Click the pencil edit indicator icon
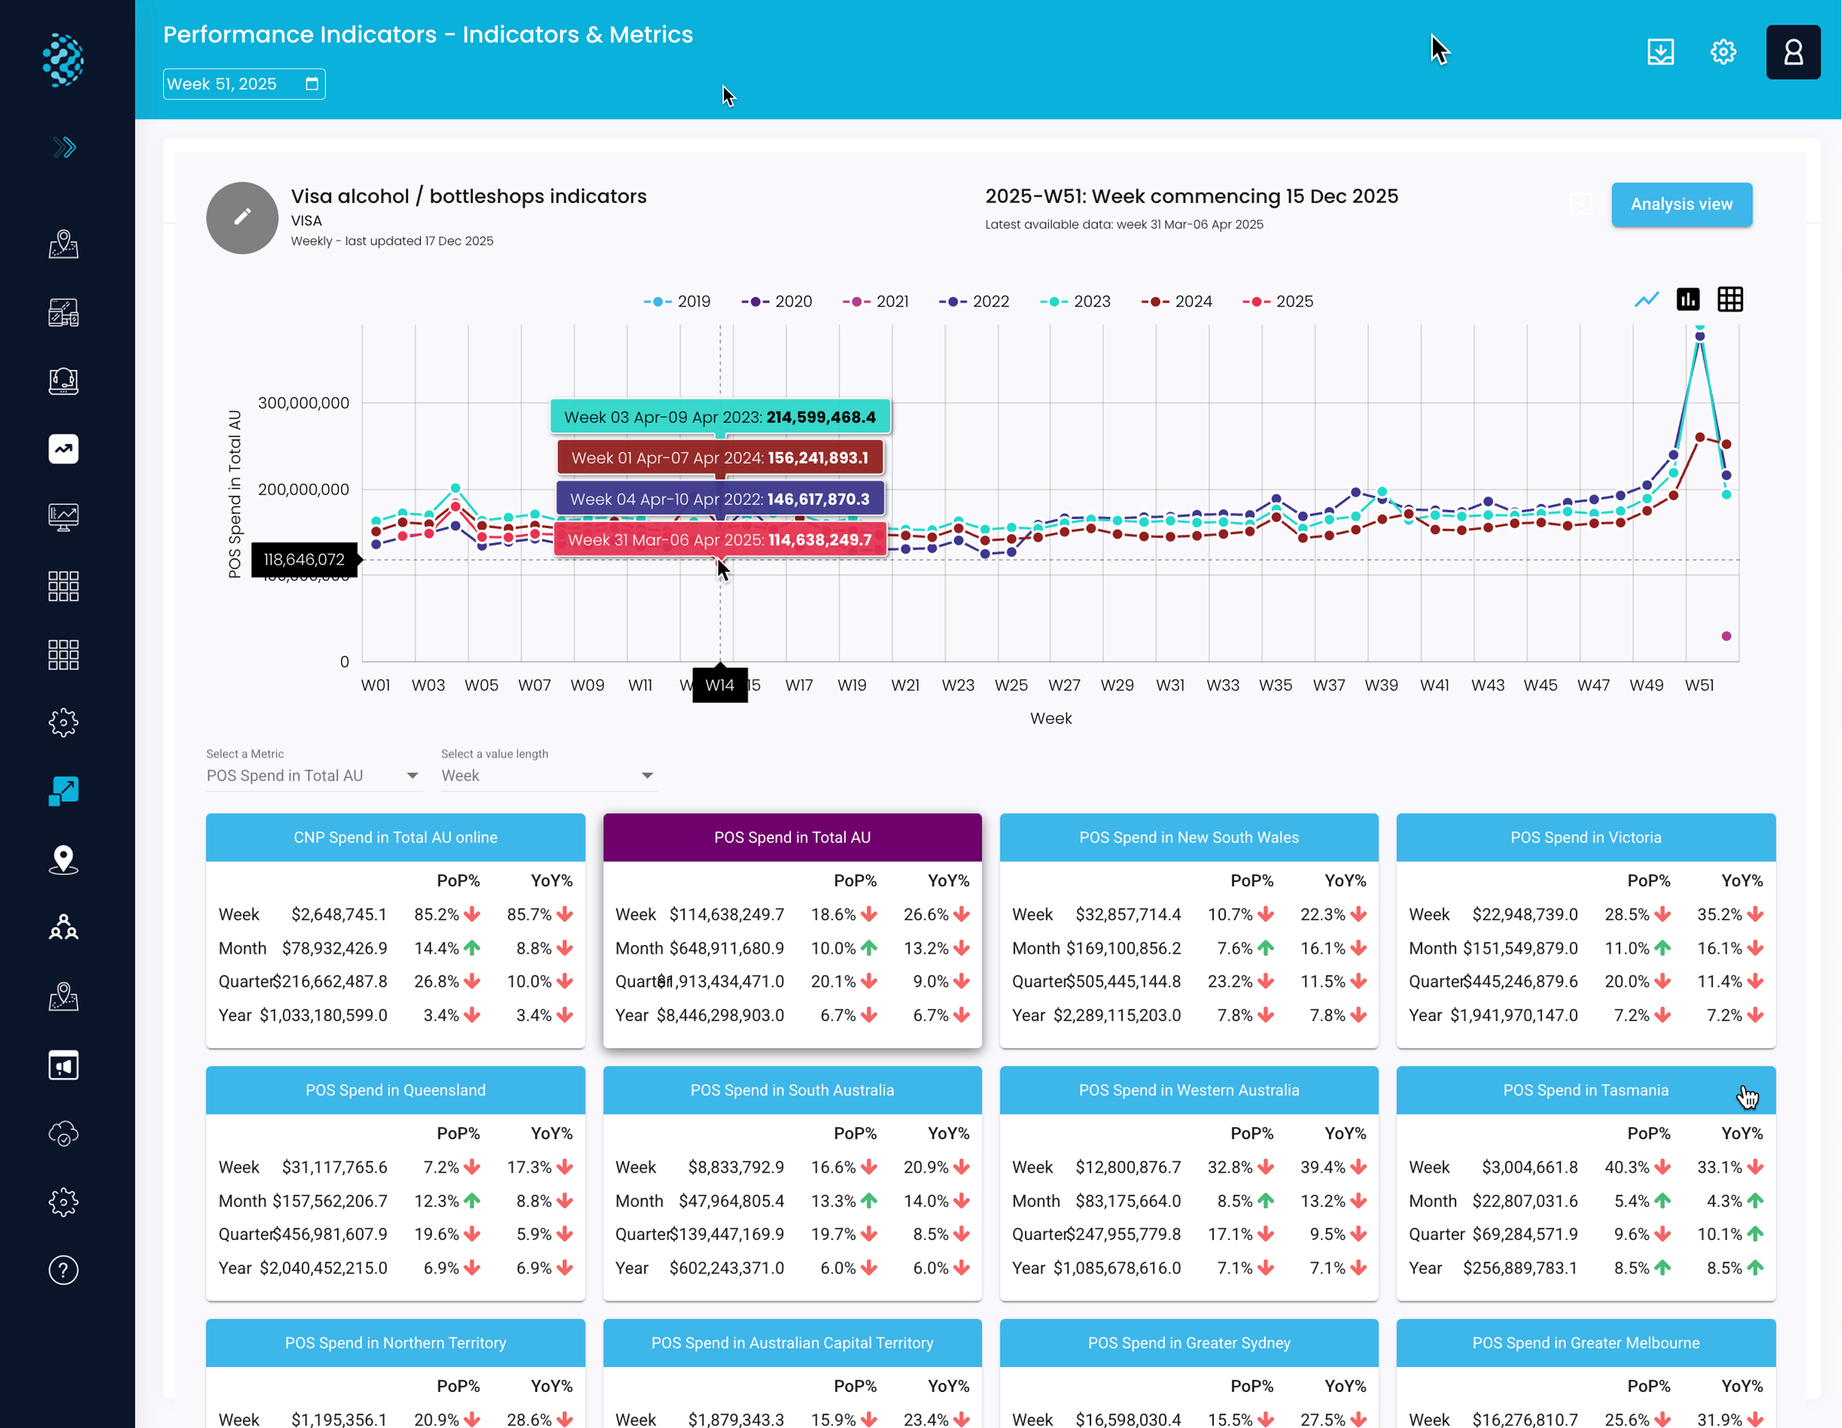 [242, 218]
